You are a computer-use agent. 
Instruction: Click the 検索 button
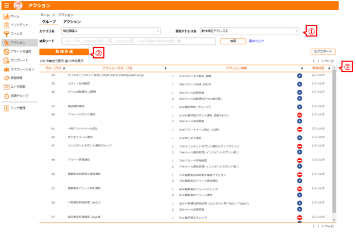pos(233,41)
